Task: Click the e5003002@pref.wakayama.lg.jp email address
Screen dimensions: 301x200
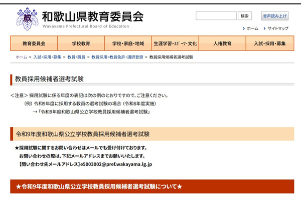Action: click(116, 164)
